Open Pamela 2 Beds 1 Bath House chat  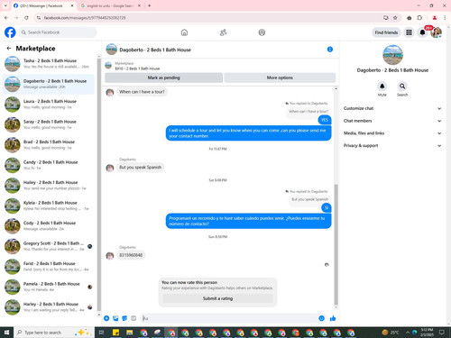tap(48, 287)
